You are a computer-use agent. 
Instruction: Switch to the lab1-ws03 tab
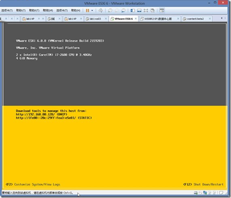pos(95,19)
